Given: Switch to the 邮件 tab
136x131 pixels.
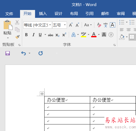Looking at the screenshot, I should click(105, 14).
